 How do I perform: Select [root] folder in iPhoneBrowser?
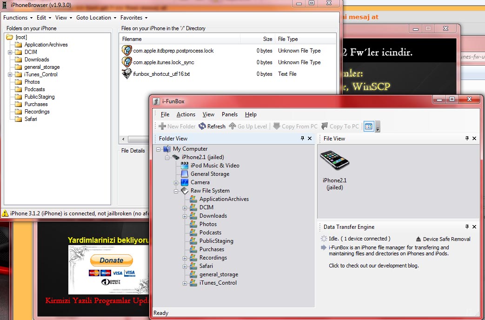pyautogui.click(x=21, y=37)
